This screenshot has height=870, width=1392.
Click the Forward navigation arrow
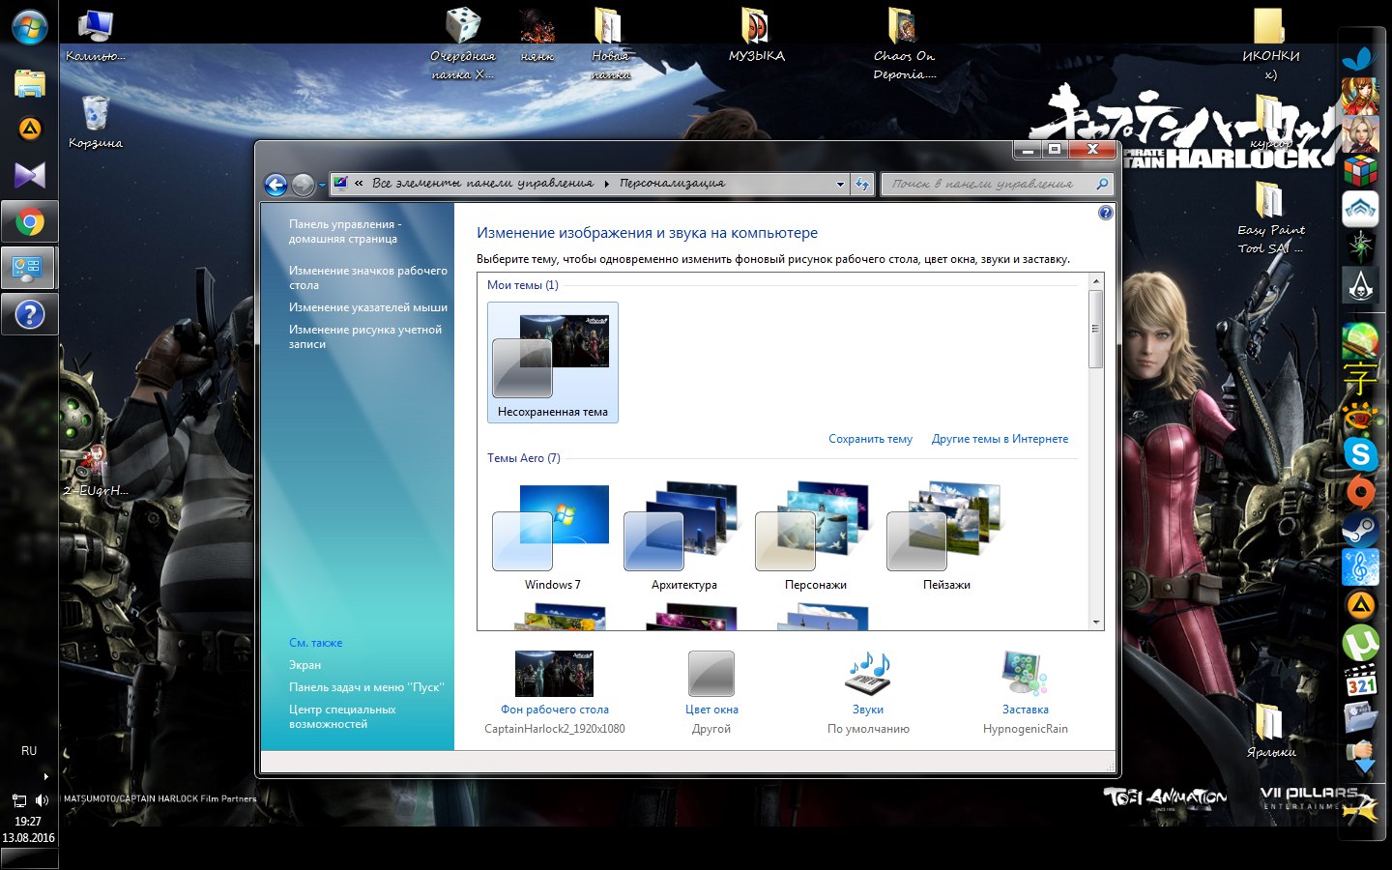point(303,184)
